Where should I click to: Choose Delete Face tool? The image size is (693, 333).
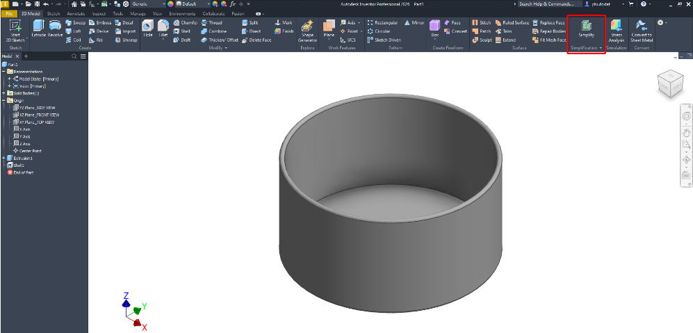point(256,40)
